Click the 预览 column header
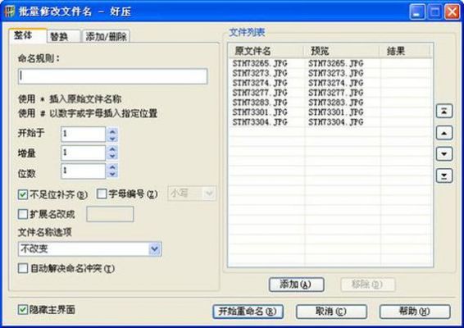 342,51
